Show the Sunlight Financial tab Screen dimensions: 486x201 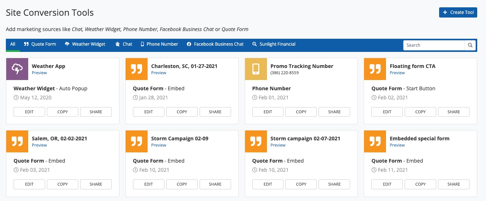coord(274,44)
